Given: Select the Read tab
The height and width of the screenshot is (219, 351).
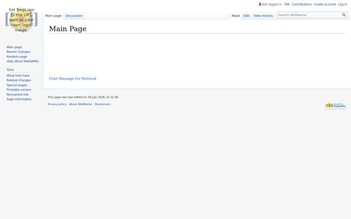Looking at the screenshot, I should [235, 16].
